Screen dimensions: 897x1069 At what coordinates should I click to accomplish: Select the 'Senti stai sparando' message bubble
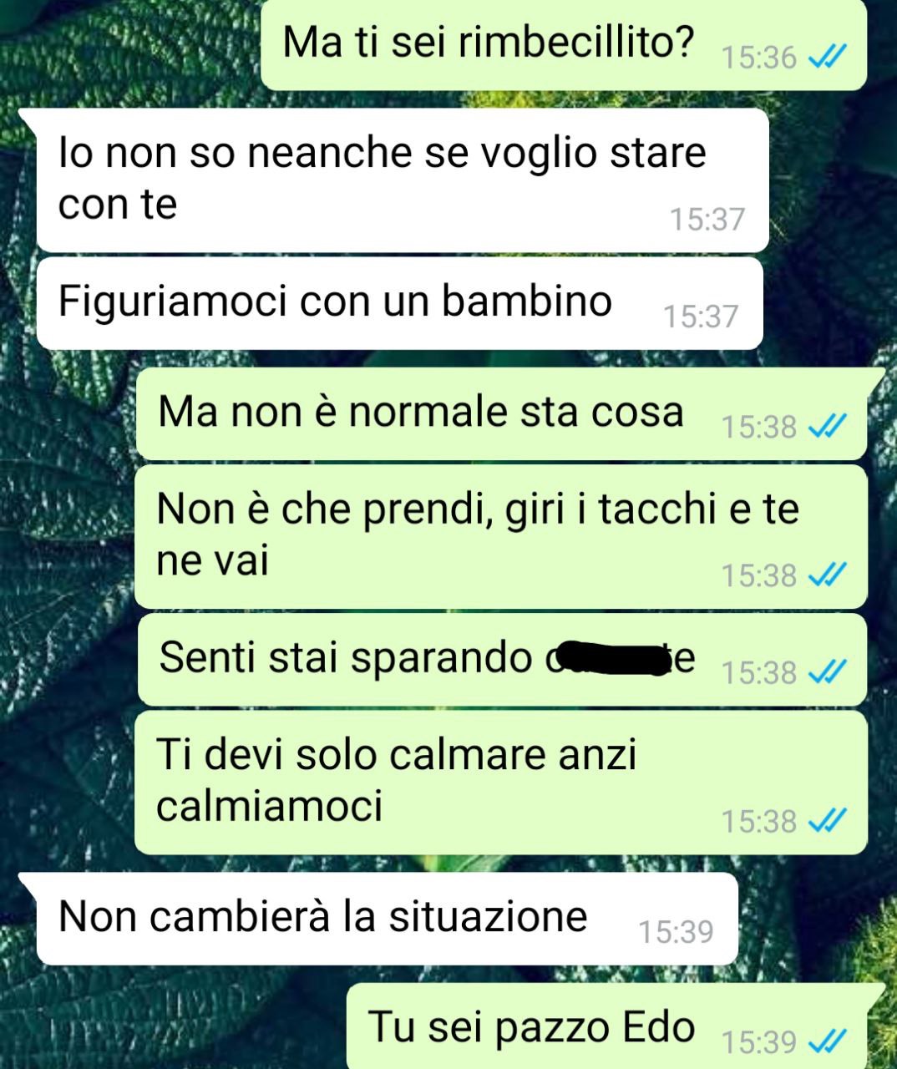501,659
